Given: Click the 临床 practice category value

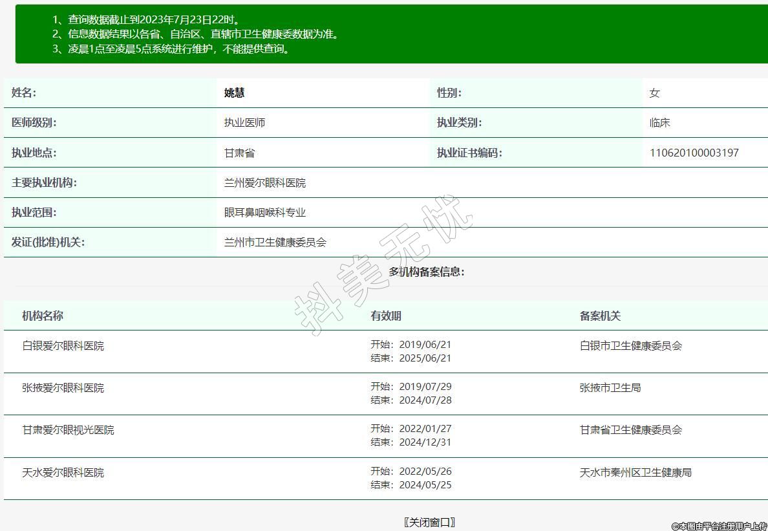Looking at the screenshot, I should [x=659, y=123].
